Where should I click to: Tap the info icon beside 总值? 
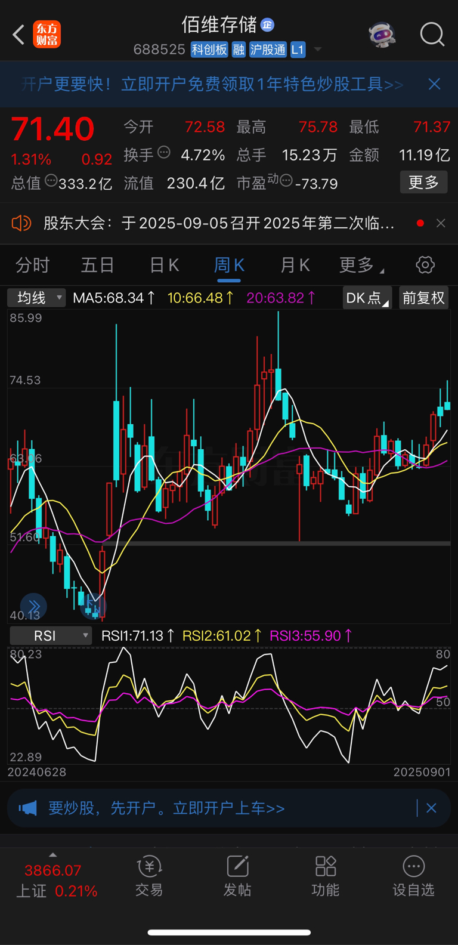[x=51, y=180]
